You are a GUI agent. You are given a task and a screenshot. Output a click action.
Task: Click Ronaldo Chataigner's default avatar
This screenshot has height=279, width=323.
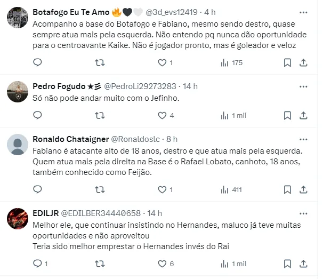(18, 145)
